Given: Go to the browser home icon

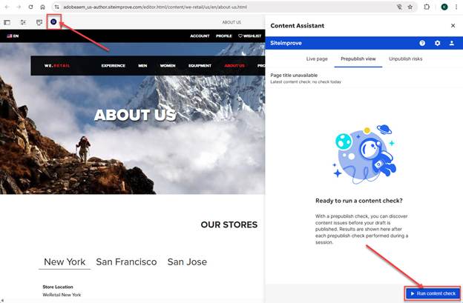Looking at the screenshot, I should tap(42, 7).
